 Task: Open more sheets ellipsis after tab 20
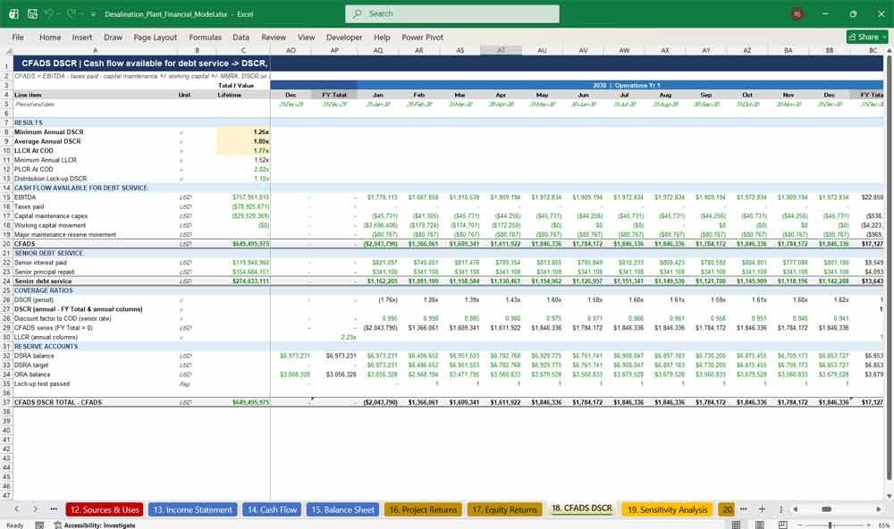point(743,509)
